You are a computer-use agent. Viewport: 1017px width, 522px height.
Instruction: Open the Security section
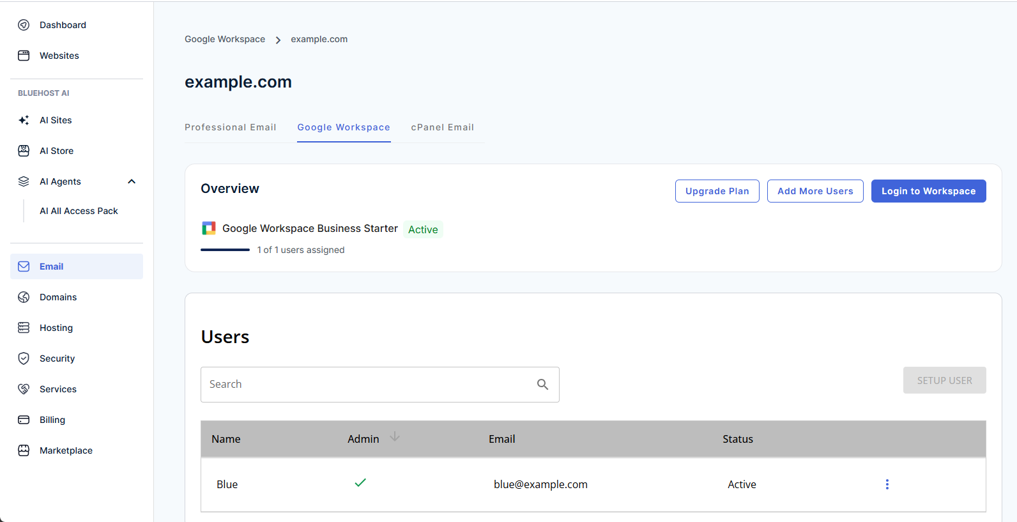click(x=57, y=358)
